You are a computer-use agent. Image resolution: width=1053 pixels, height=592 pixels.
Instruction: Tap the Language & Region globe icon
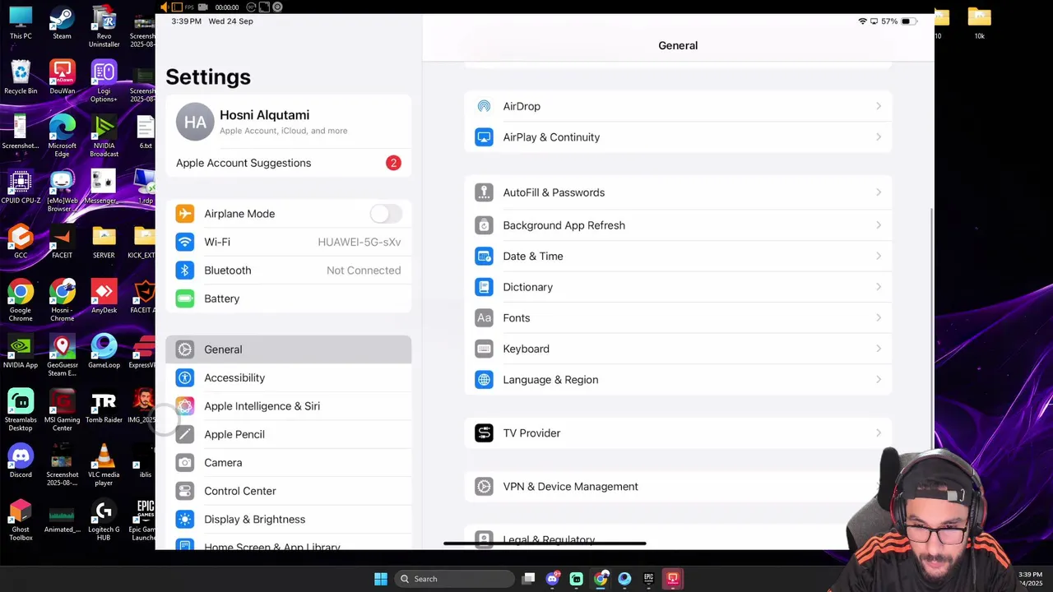pyautogui.click(x=484, y=380)
